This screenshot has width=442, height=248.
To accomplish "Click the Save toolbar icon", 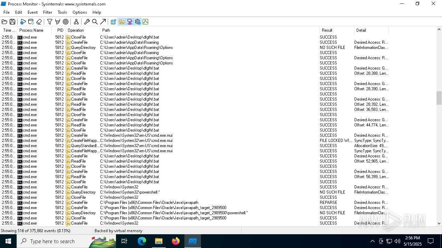I will click(12, 22).
